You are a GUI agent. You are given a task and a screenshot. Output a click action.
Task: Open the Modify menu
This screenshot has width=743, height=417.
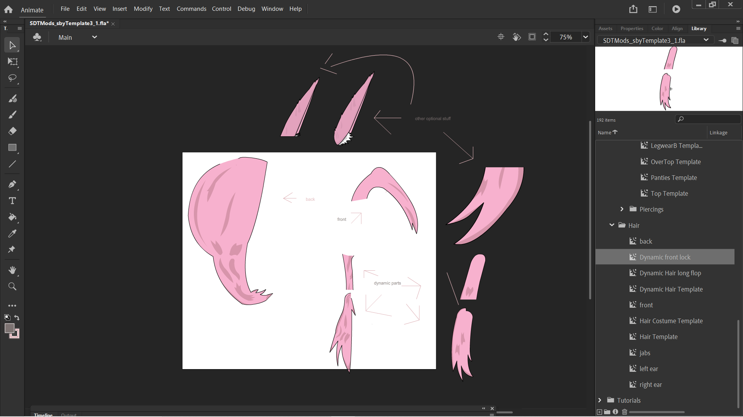point(143,8)
